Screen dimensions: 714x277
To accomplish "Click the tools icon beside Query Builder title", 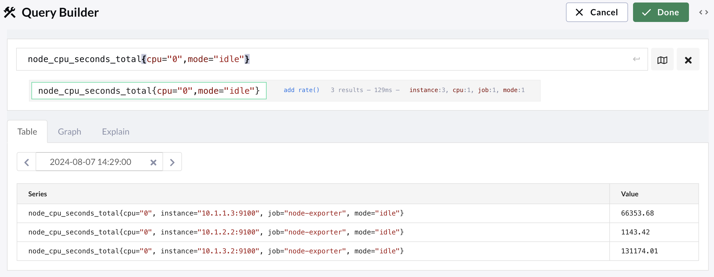I will [9, 12].
